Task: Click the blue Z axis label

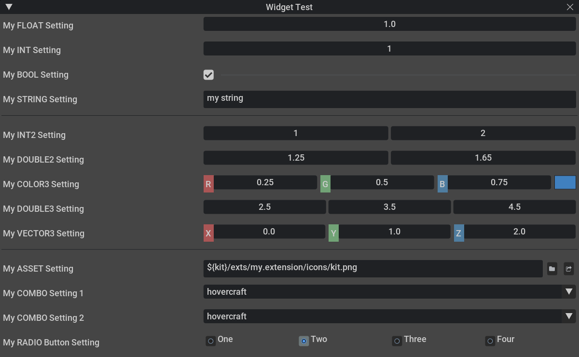Action: (459, 233)
